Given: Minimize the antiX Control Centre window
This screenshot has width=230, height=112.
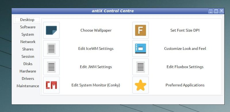Looking at the screenshot, I should coord(211,11).
